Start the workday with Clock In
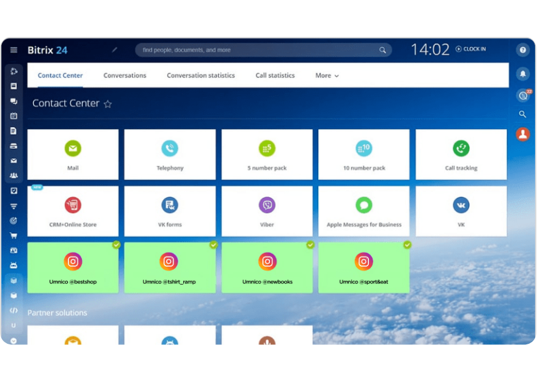537x381 pixels. pyautogui.click(x=471, y=49)
